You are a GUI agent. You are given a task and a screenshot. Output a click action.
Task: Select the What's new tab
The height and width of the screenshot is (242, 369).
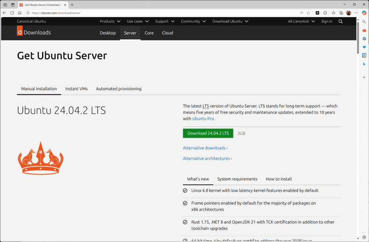[198, 179]
